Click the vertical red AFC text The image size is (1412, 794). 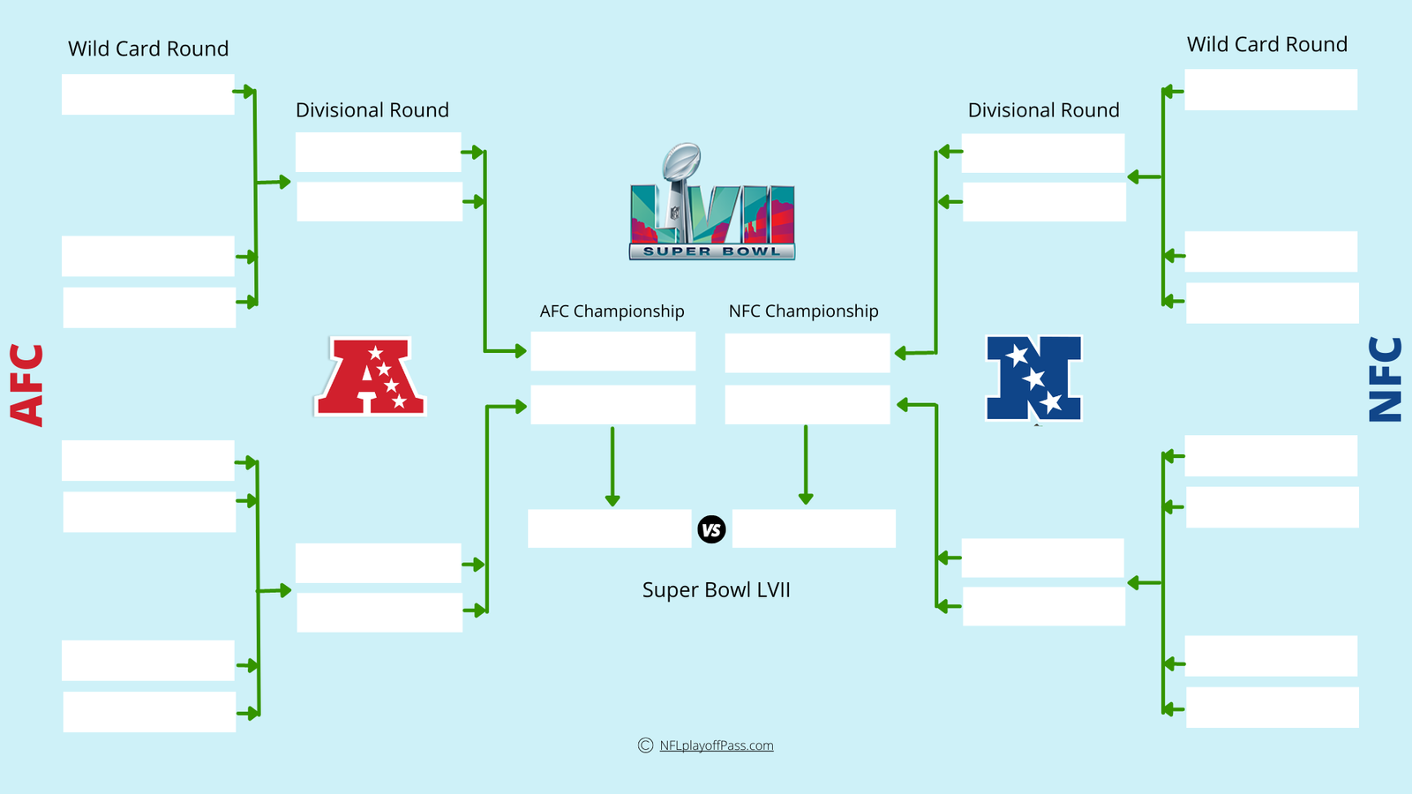tap(27, 385)
